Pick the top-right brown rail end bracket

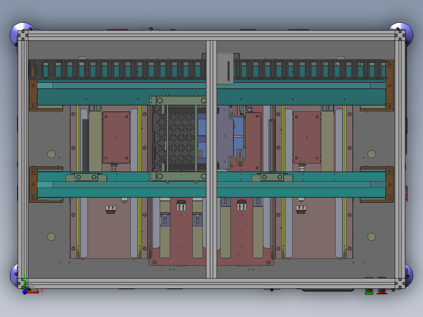tap(390, 86)
